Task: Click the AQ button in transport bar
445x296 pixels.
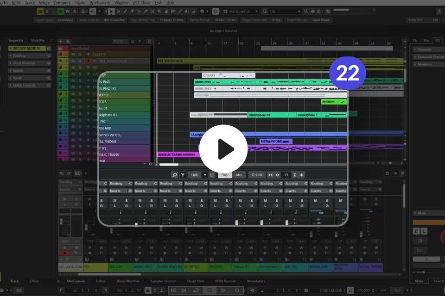Action: coord(19,290)
